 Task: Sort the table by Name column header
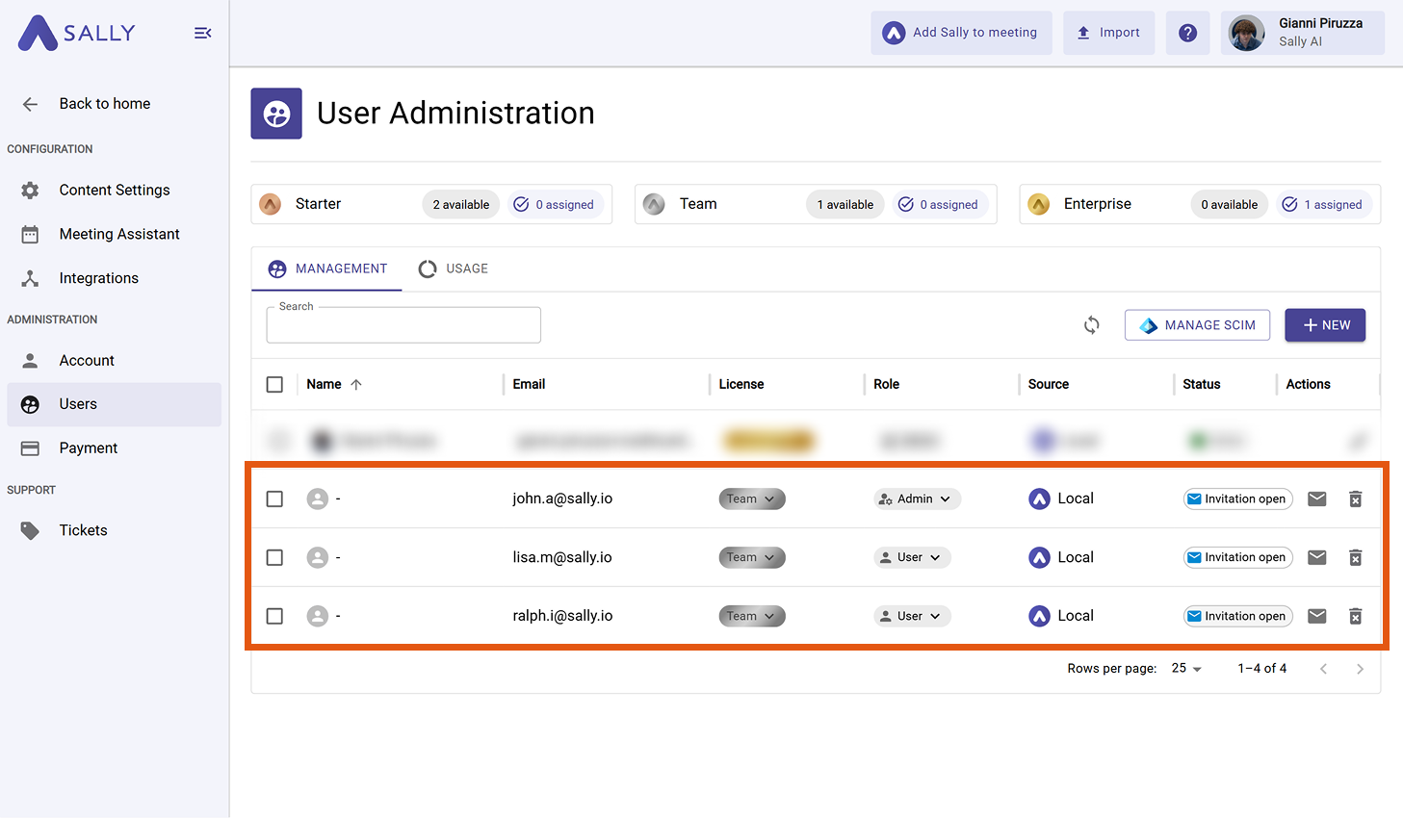coord(325,384)
